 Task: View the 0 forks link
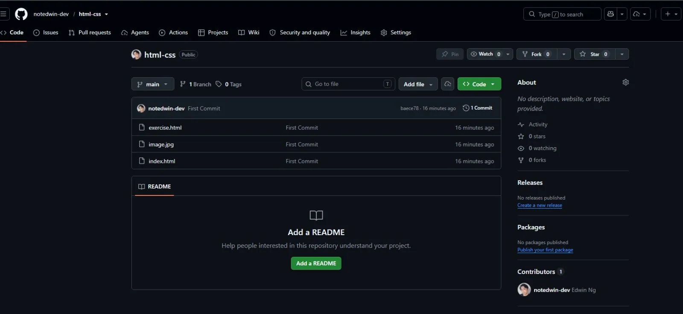tap(532, 160)
